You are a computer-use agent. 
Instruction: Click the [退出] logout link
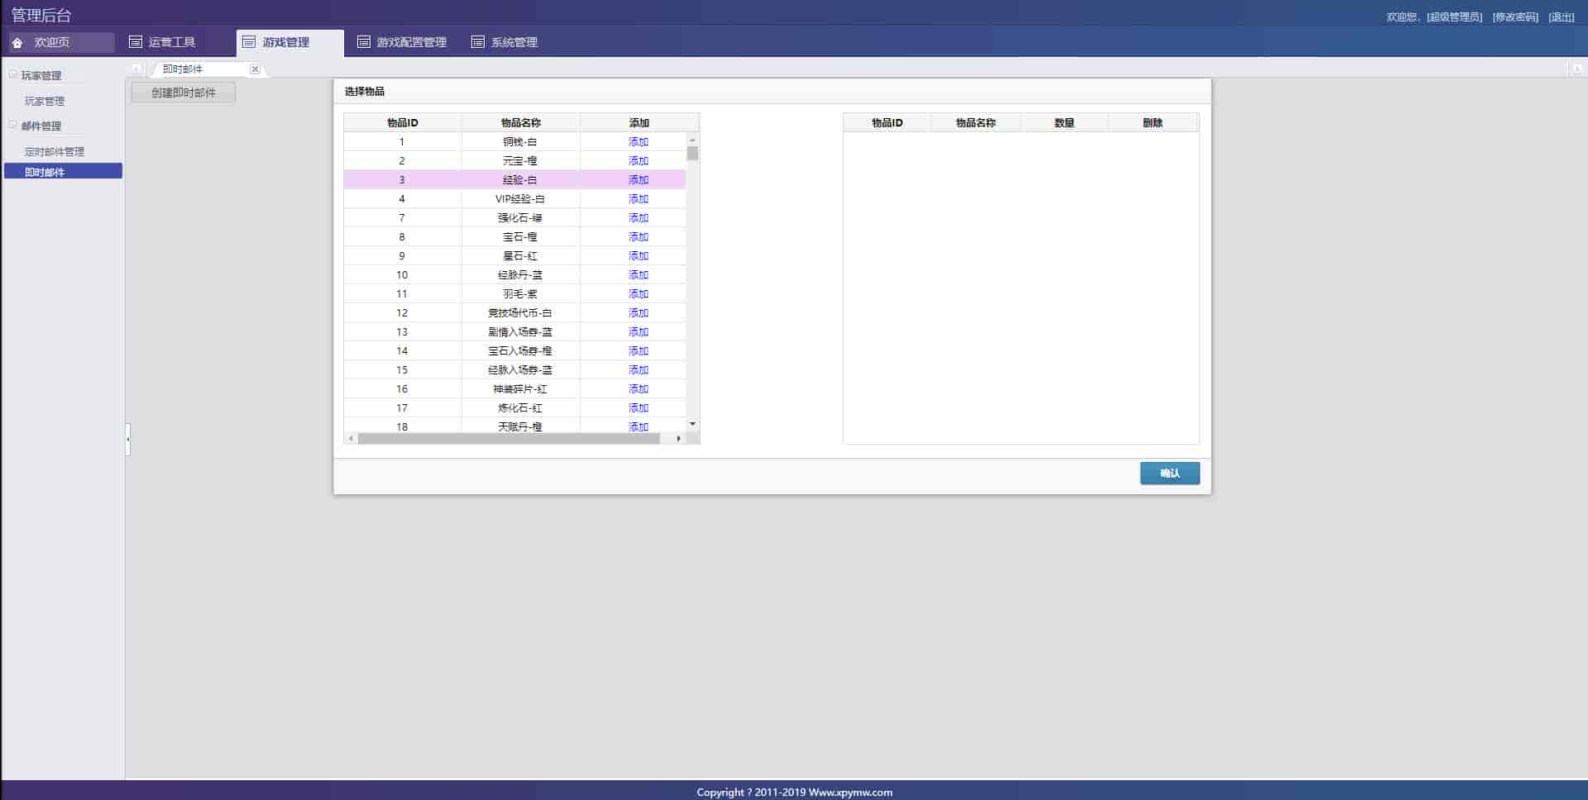pyautogui.click(x=1561, y=17)
